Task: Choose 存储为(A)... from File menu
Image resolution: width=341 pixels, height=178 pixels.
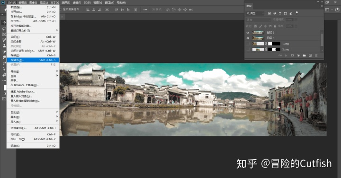Action: pyautogui.click(x=33, y=60)
